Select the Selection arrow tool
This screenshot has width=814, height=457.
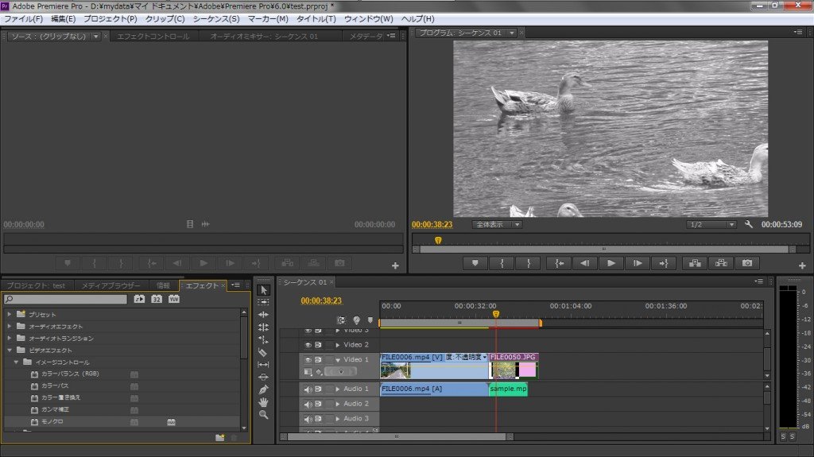264,290
